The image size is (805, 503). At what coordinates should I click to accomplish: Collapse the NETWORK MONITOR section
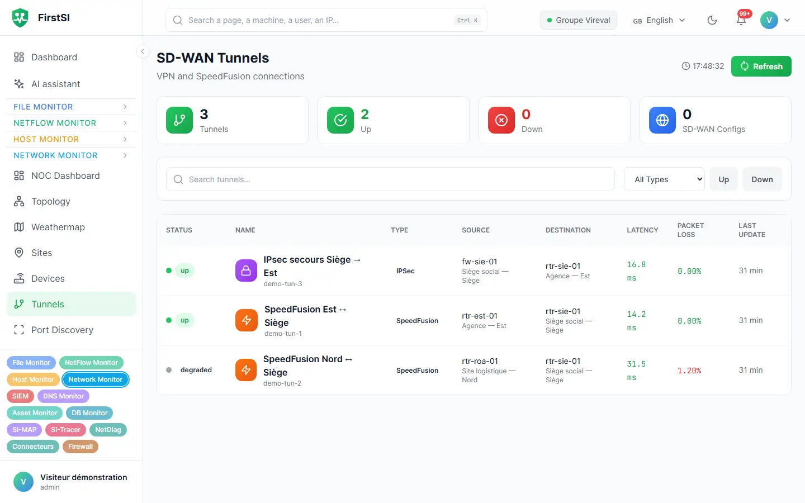(x=71, y=155)
